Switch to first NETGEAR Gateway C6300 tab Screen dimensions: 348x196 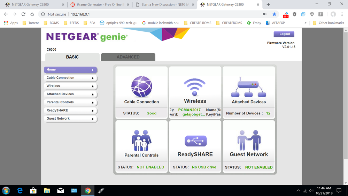coord(34,5)
